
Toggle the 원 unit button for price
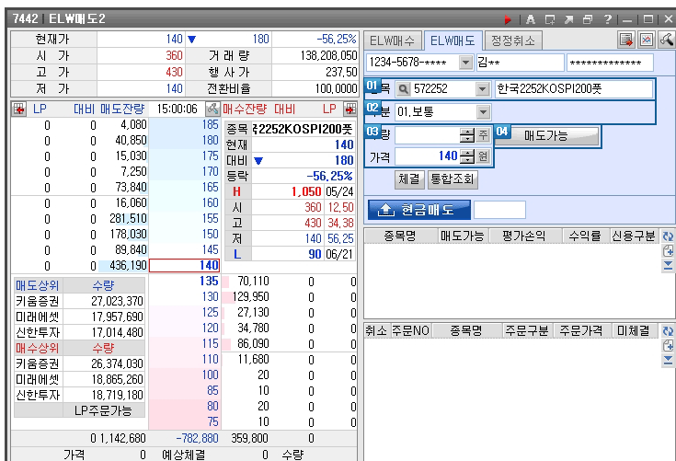tap(483, 156)
